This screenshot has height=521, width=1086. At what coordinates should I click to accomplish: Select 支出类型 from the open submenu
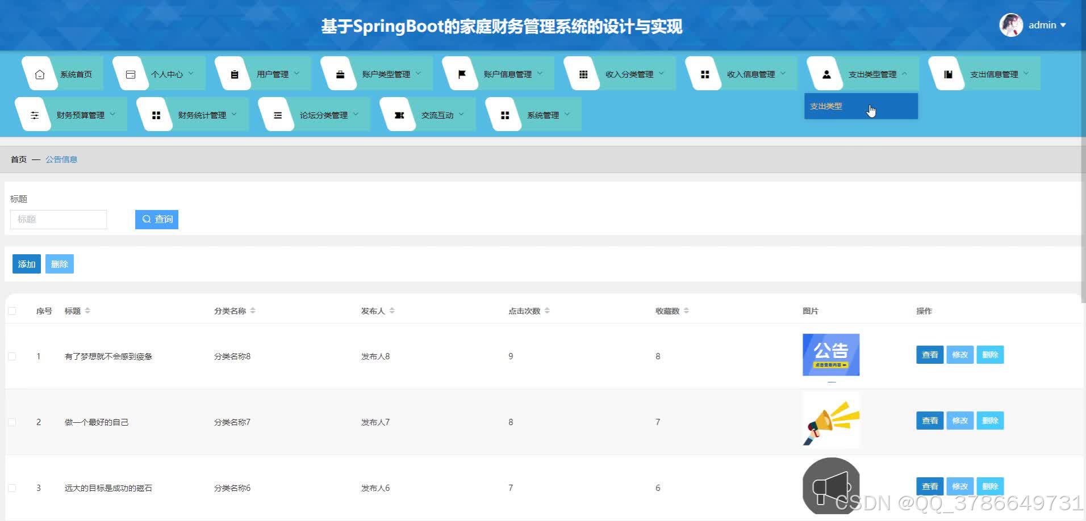point(826,106)
